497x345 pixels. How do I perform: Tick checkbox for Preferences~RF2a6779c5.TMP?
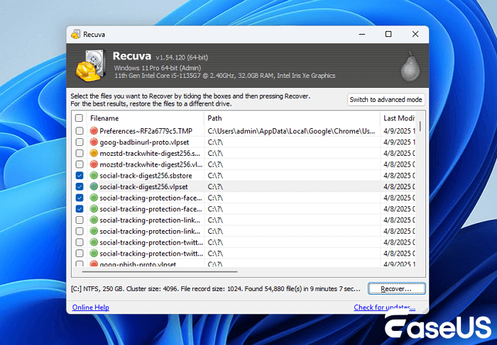tap(80, 131)
